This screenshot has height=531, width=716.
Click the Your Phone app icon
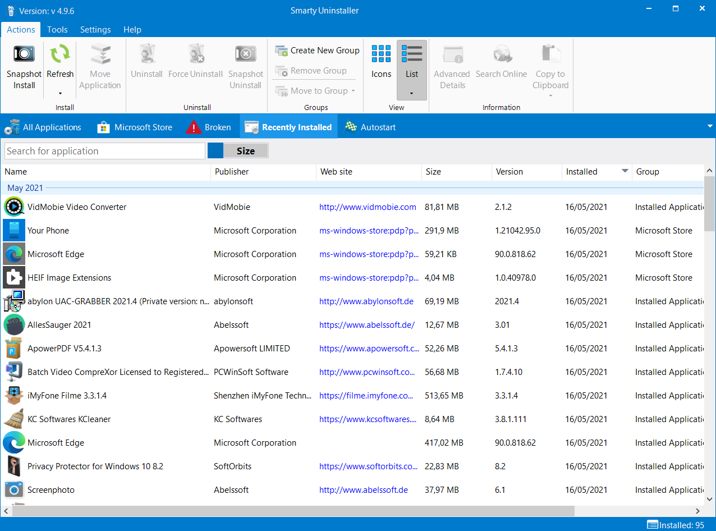click(13, 231)
